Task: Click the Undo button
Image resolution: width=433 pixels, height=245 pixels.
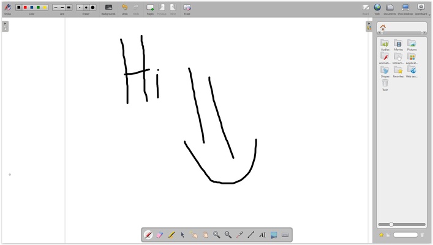Action: pos(124,8)
